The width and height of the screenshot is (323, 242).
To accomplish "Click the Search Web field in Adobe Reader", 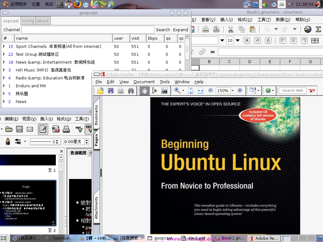I will [292, 90].
